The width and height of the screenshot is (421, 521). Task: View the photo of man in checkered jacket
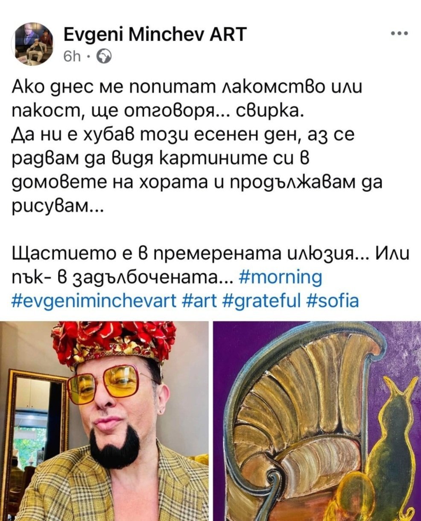[104, 421]
